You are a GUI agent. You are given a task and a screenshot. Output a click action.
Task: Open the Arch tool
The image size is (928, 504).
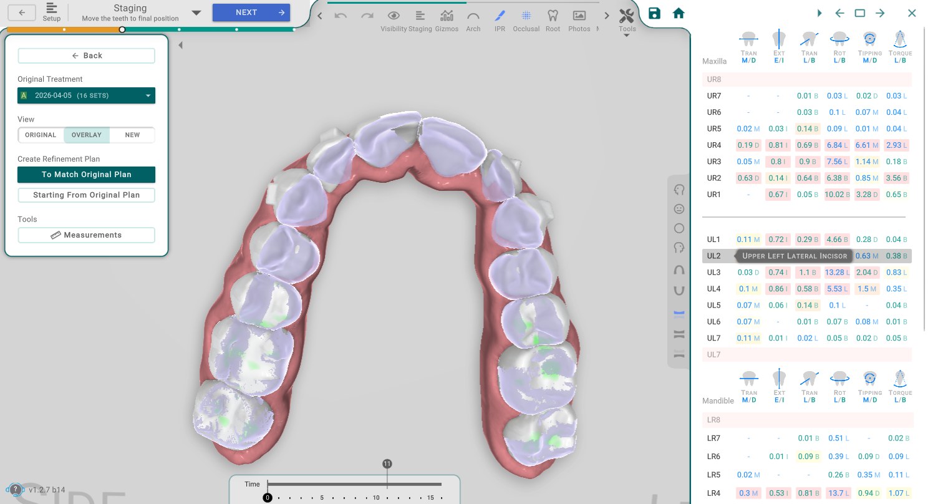473,20
